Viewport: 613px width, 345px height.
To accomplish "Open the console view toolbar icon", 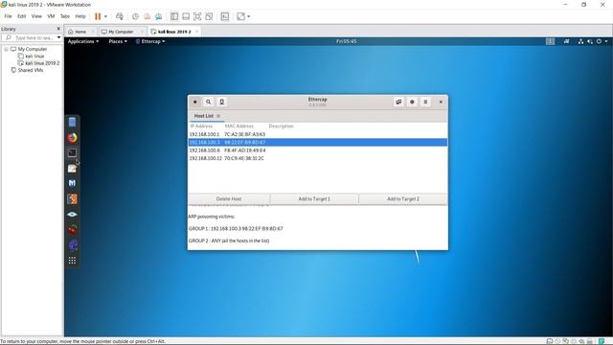I will click(x=225, y=16).
